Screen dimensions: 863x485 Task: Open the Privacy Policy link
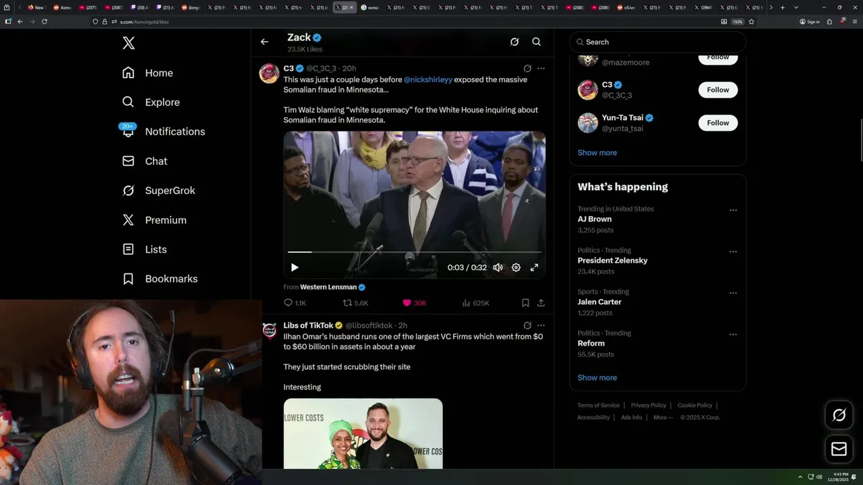[x=648, y=406]
